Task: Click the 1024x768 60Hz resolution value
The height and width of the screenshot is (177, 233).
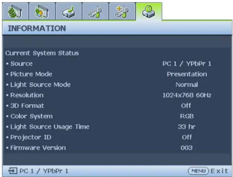Action: [x=187, y=95]
